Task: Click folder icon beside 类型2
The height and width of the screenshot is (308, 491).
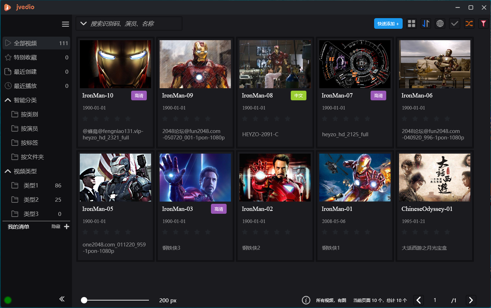Action: tap(15, 200)
